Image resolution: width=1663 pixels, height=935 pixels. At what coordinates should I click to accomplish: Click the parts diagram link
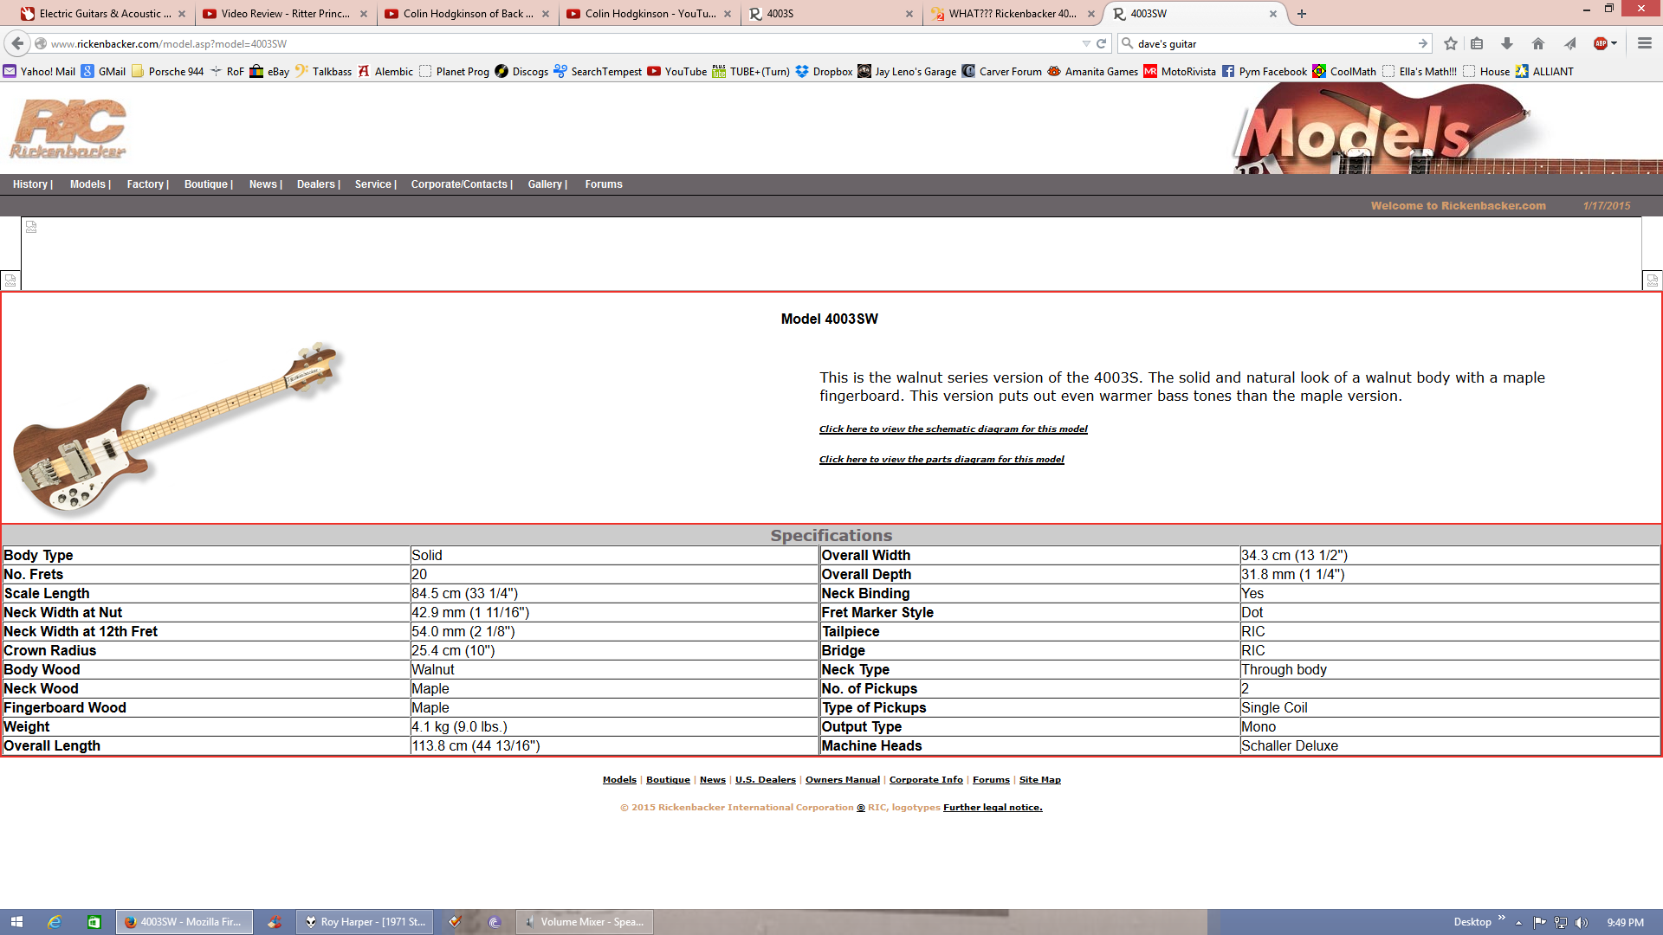click(942, 460)
